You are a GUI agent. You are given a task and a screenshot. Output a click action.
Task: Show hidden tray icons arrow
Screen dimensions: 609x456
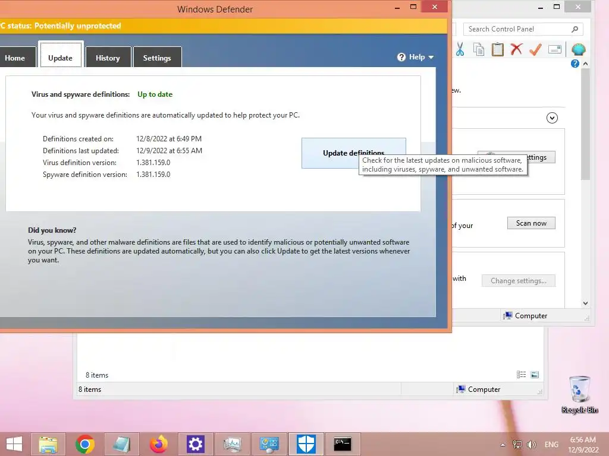coord(503,445)
